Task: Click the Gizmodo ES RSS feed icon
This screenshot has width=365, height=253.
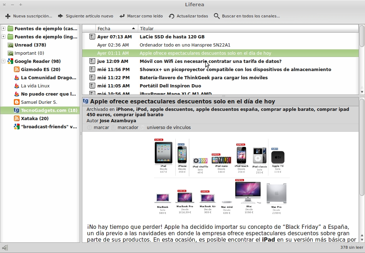Action: click(x=16, y=69)
